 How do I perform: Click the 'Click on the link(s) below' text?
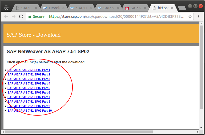click(46, 62)
